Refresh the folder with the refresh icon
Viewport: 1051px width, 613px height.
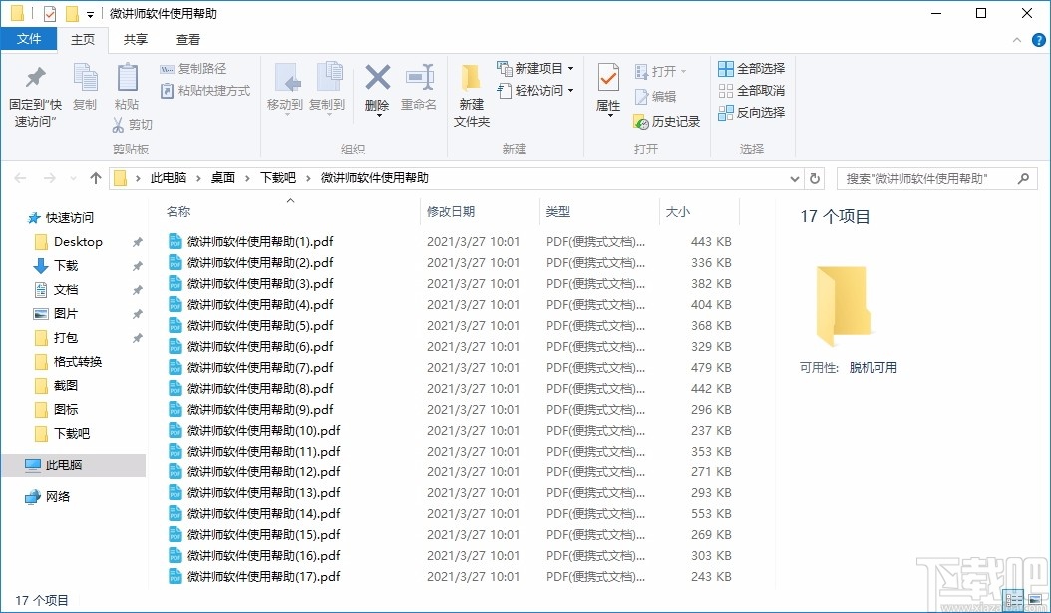815,178
